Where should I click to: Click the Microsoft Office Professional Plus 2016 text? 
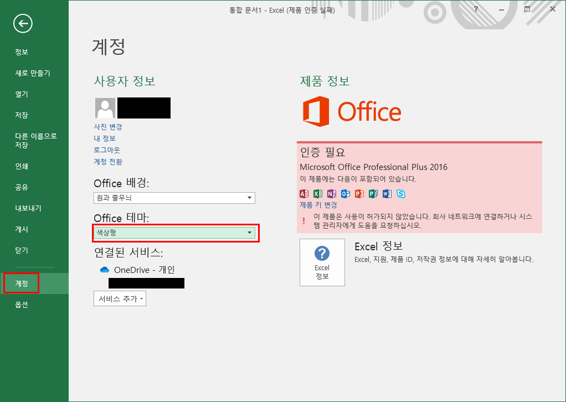point(374,167)
